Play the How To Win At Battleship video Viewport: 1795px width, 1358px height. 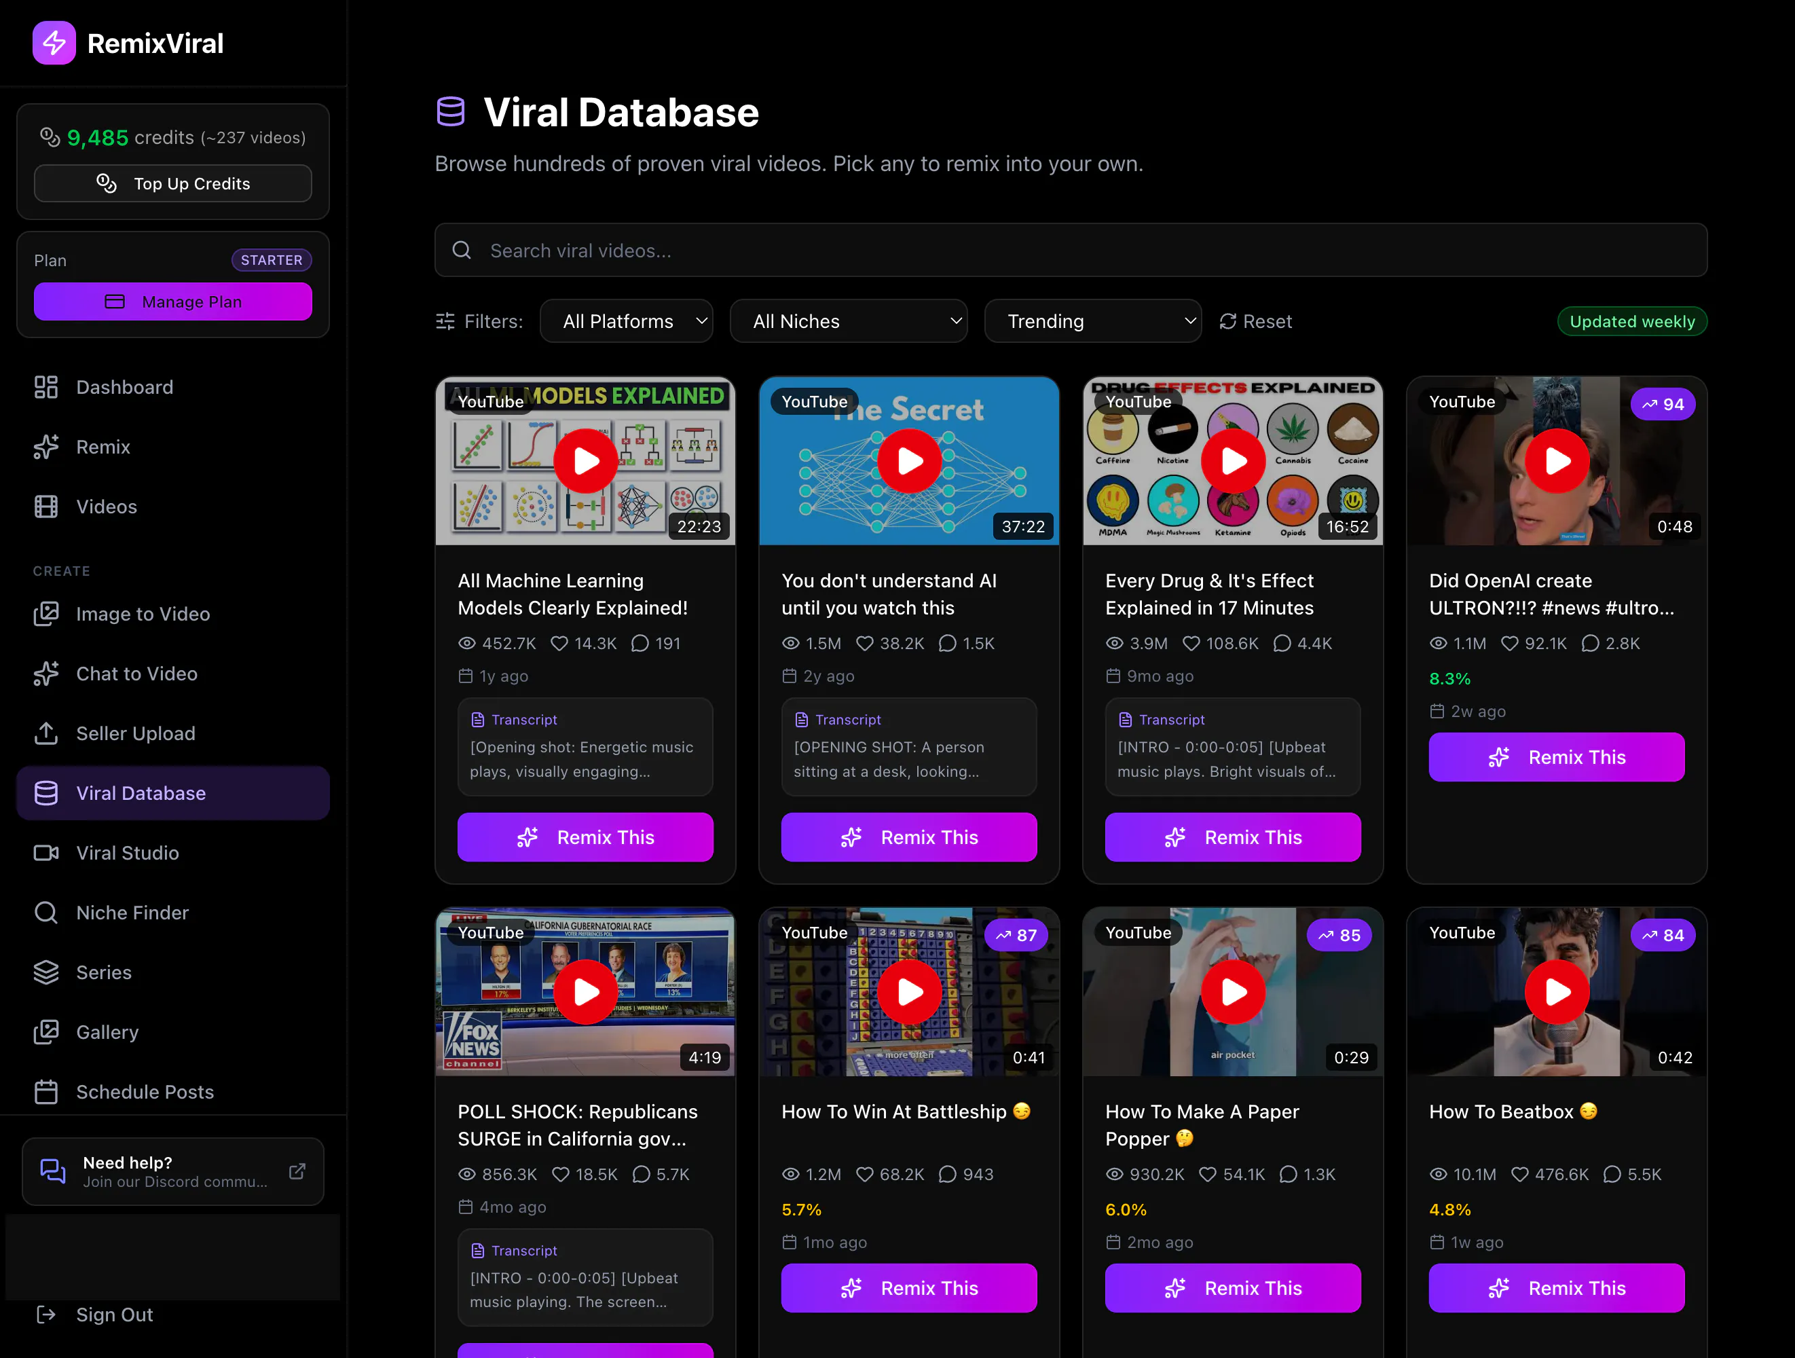(x=910, y=992)
